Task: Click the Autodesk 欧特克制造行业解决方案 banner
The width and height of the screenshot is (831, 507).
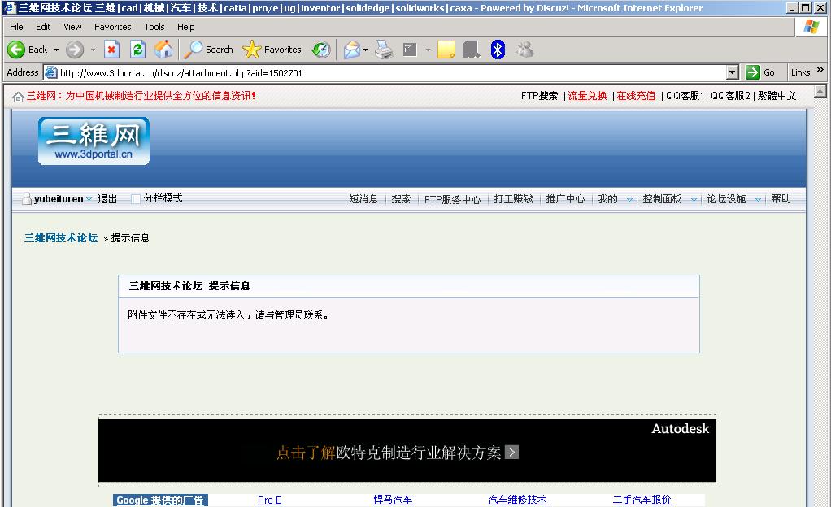Action: pos(407,451)
